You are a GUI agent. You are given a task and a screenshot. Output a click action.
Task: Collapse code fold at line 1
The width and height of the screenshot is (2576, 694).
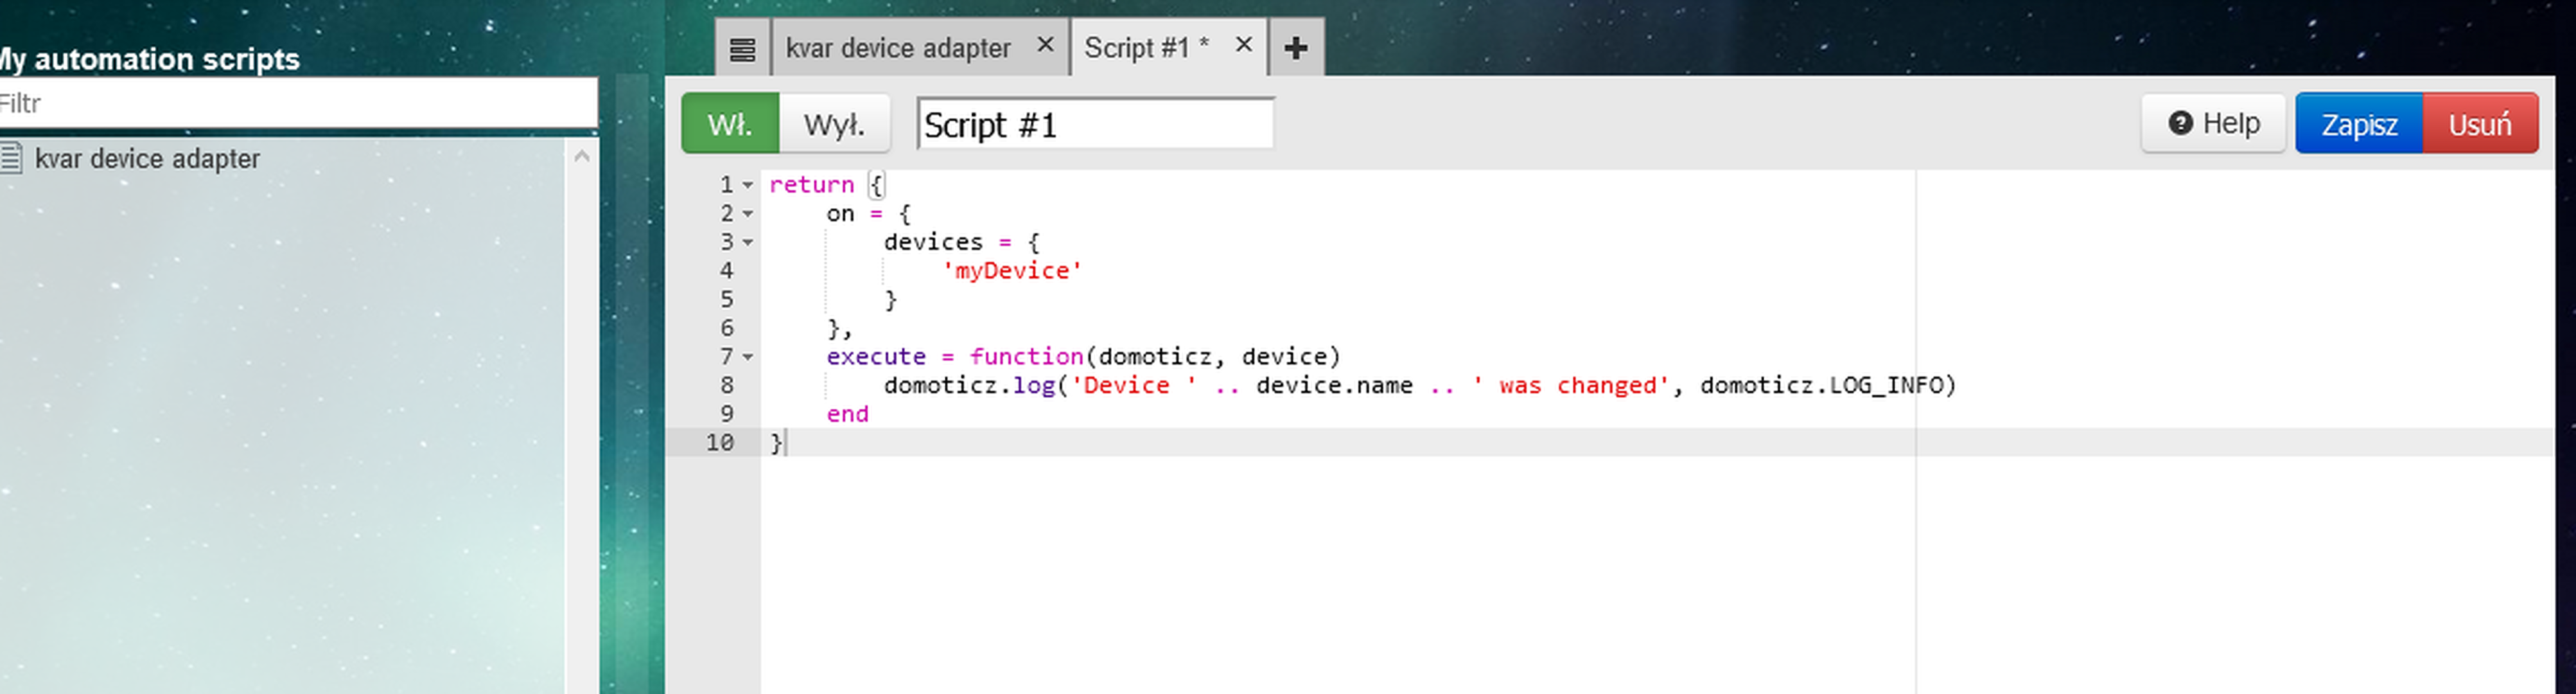748,185
